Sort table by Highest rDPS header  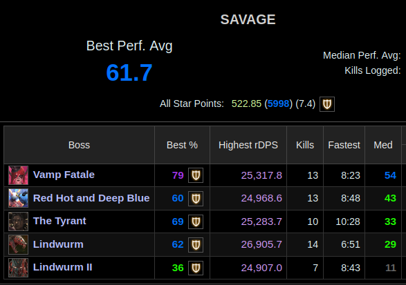[248, 145]
